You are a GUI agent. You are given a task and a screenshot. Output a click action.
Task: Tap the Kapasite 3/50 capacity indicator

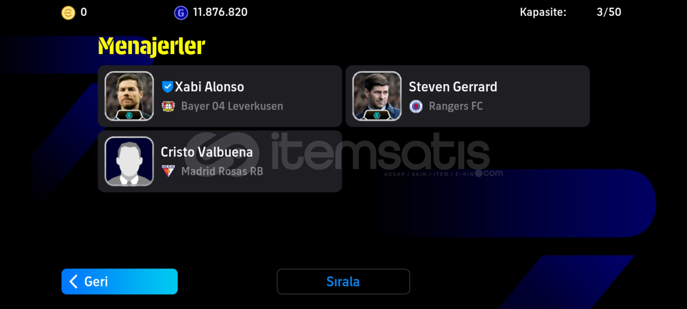click(x=571, y=12)
